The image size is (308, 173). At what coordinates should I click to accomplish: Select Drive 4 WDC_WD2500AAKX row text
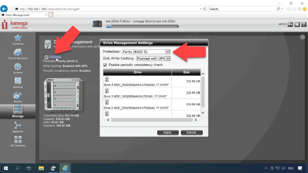tap(136, 85)
